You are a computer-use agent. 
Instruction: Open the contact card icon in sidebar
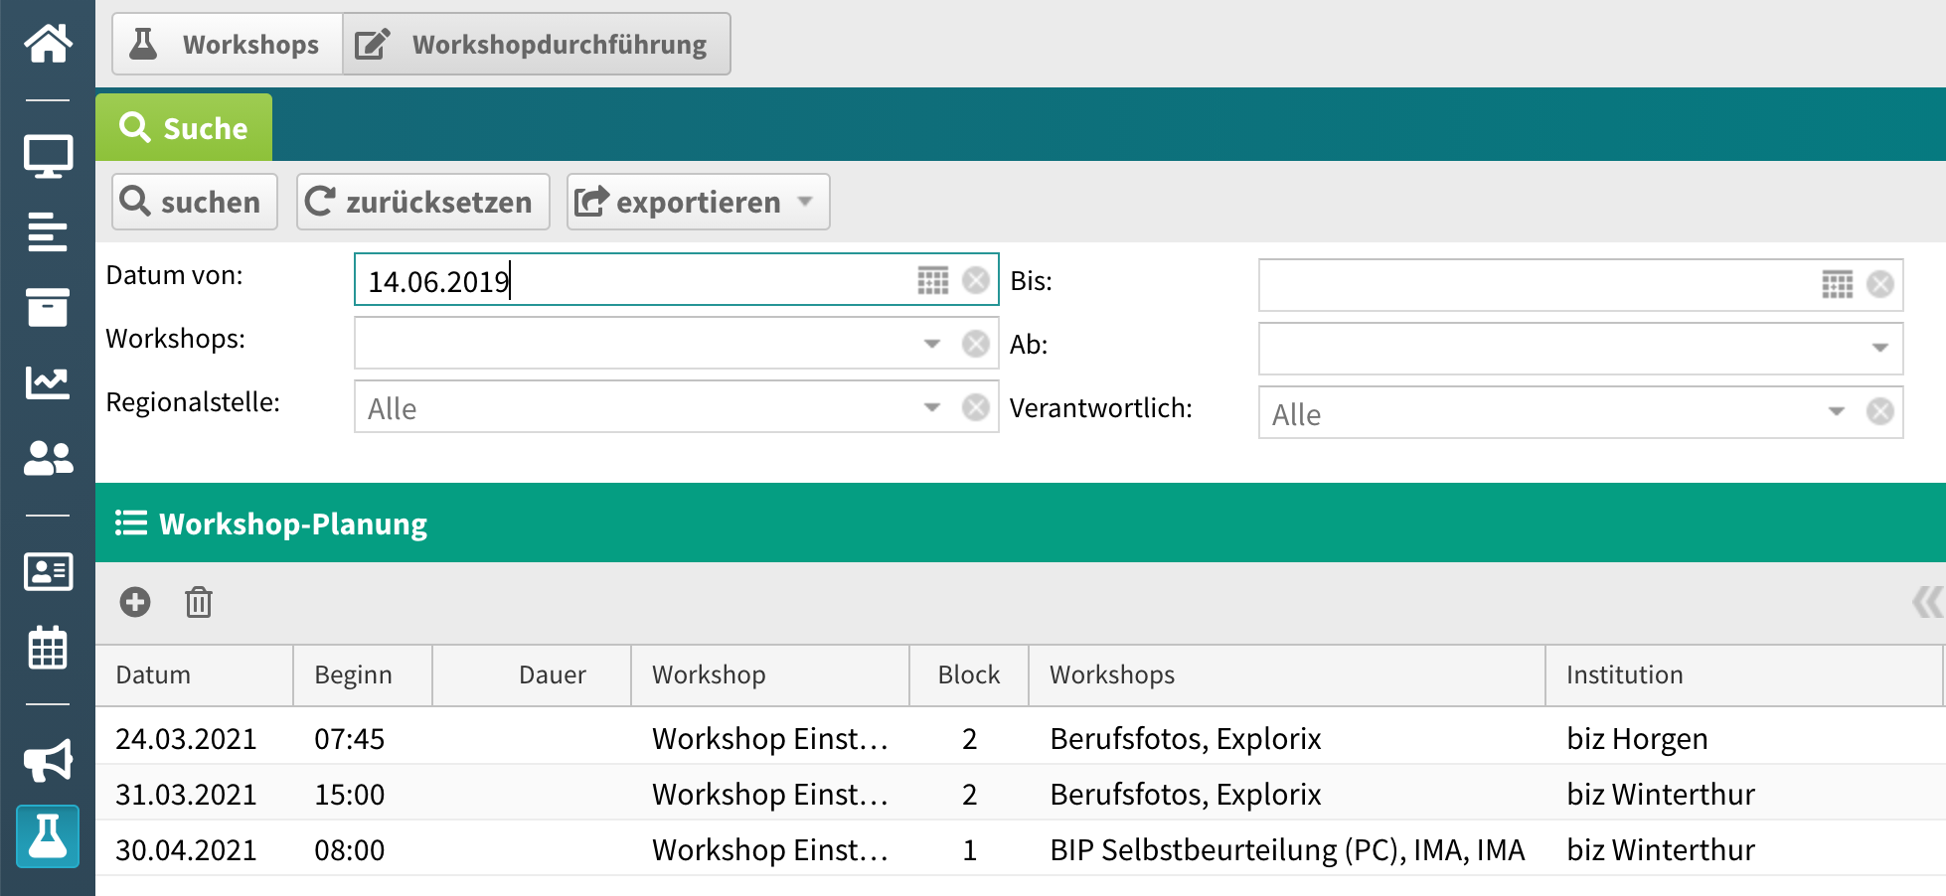click(x=48, y=571)
